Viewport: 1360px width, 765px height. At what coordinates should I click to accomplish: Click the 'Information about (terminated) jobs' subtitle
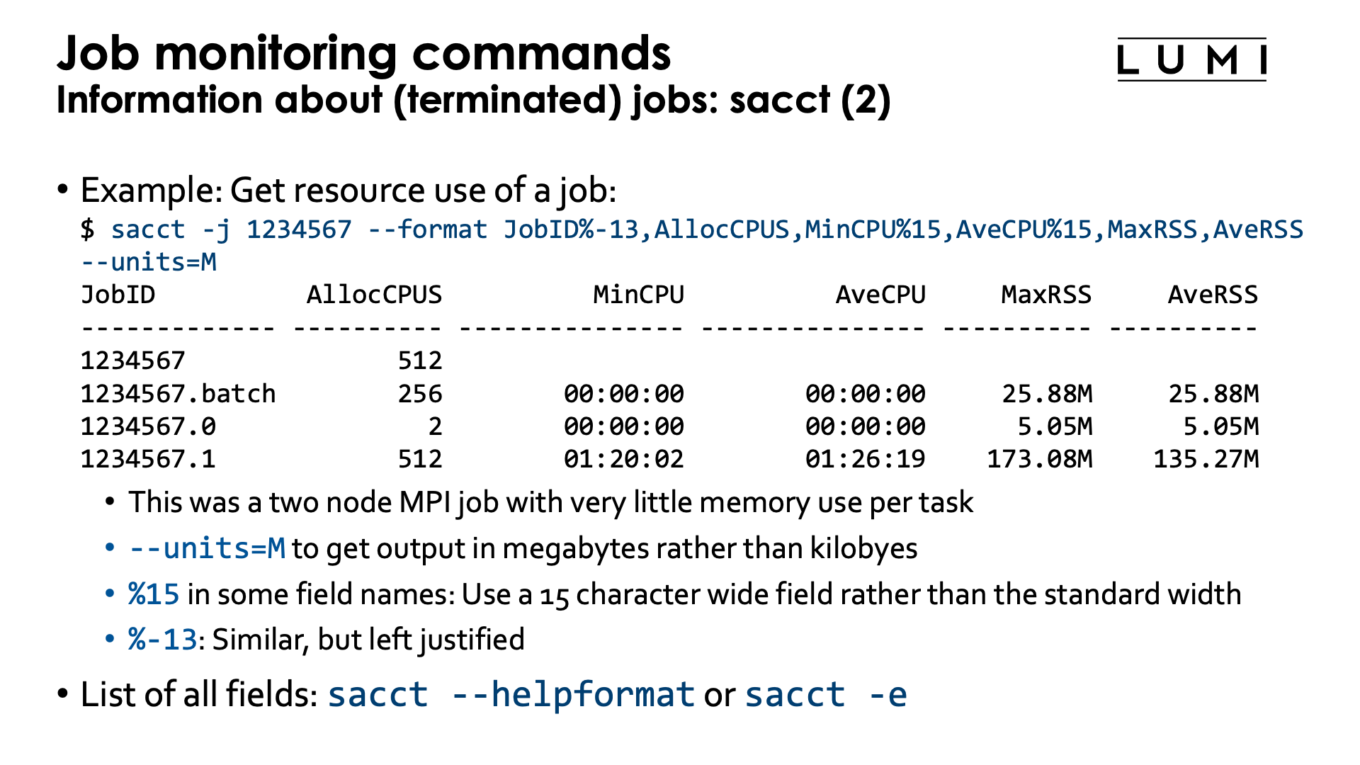pos(473,100)
